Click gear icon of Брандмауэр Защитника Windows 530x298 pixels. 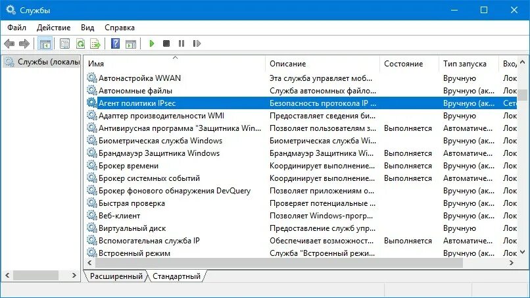pos(91,153)
